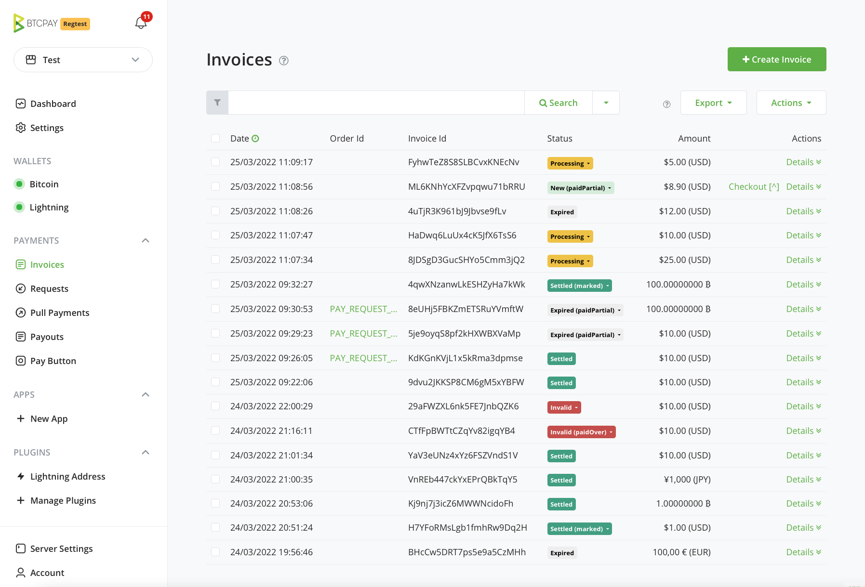Open the notifications bell

141,23
